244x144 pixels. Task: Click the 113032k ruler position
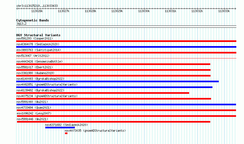(x=197, y=11)
